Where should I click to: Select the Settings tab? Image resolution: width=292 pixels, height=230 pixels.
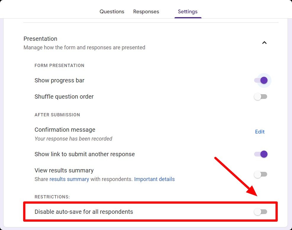[x=188, y=12]
